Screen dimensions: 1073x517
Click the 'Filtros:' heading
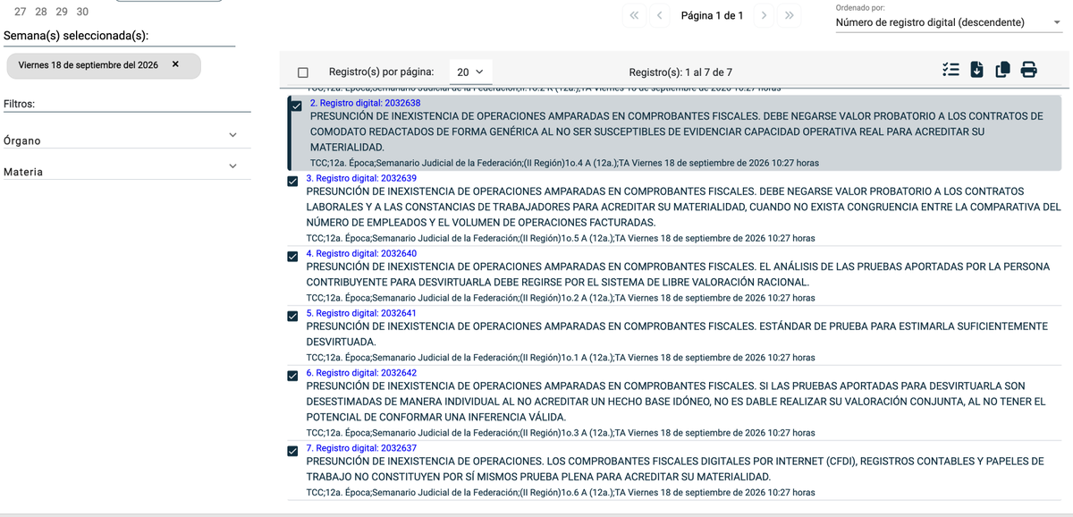pos(19,104)
